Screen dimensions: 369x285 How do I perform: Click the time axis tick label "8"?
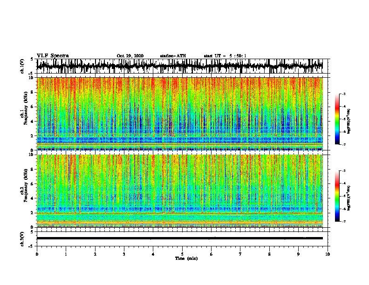(x=269, y=254)
